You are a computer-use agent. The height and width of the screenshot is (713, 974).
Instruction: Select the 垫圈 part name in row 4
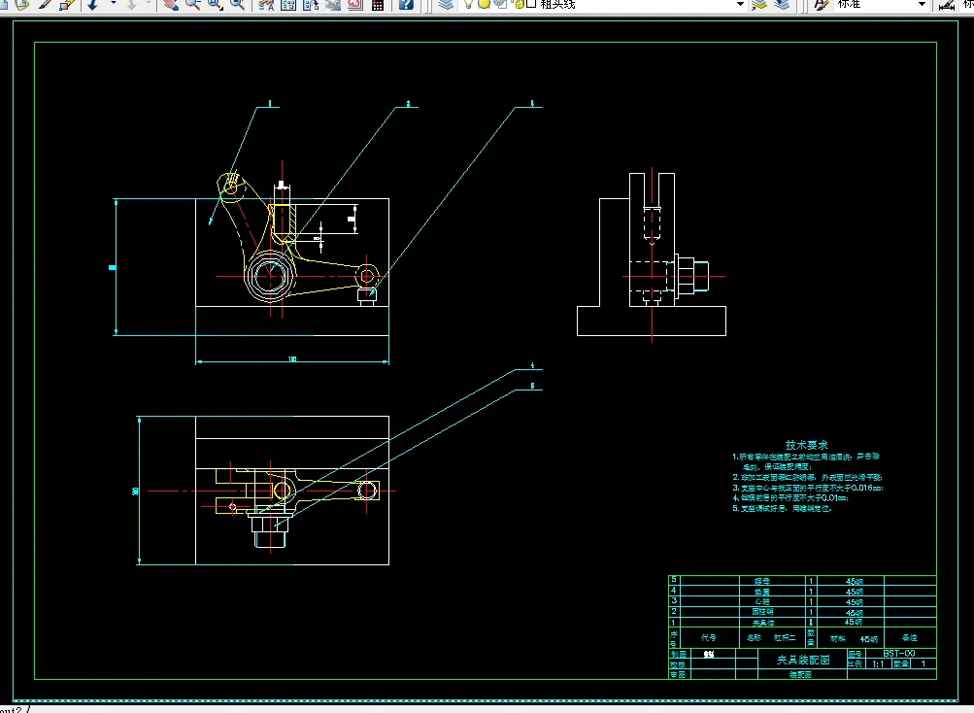click(762, 592)
